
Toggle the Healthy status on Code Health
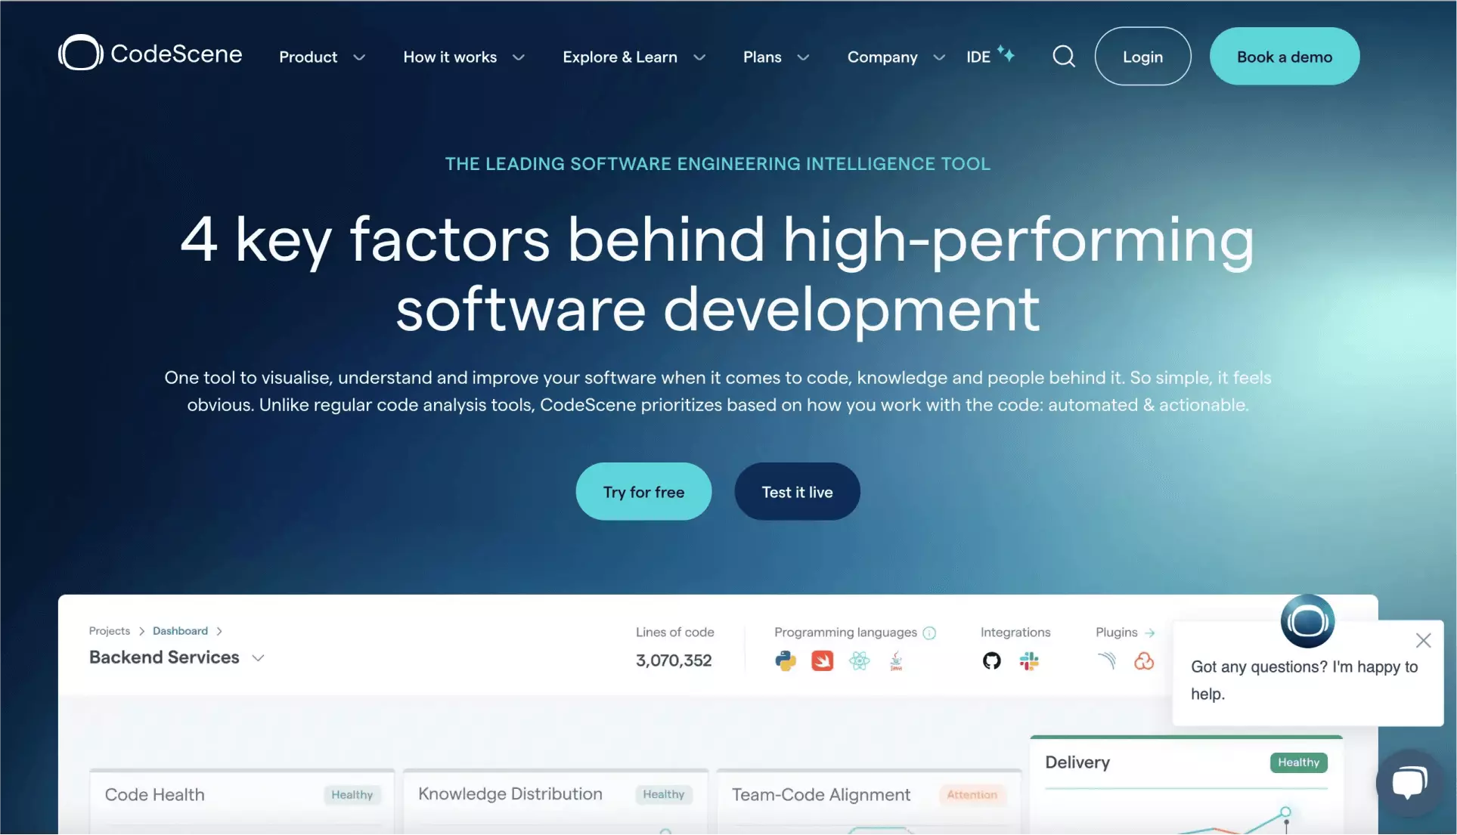pos(352,794)
